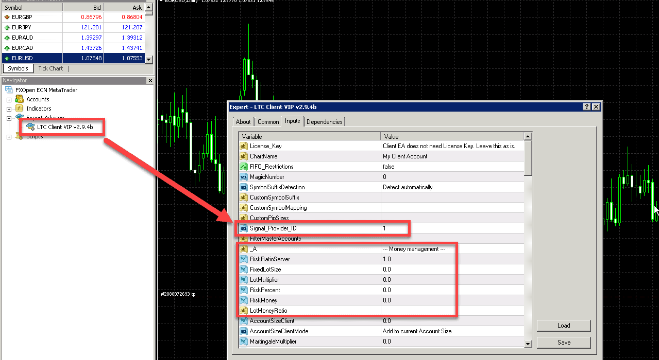Click the AccountSizeClient variable icon
The width and height of the screenshot is (659, 360).
coord(244,321)
